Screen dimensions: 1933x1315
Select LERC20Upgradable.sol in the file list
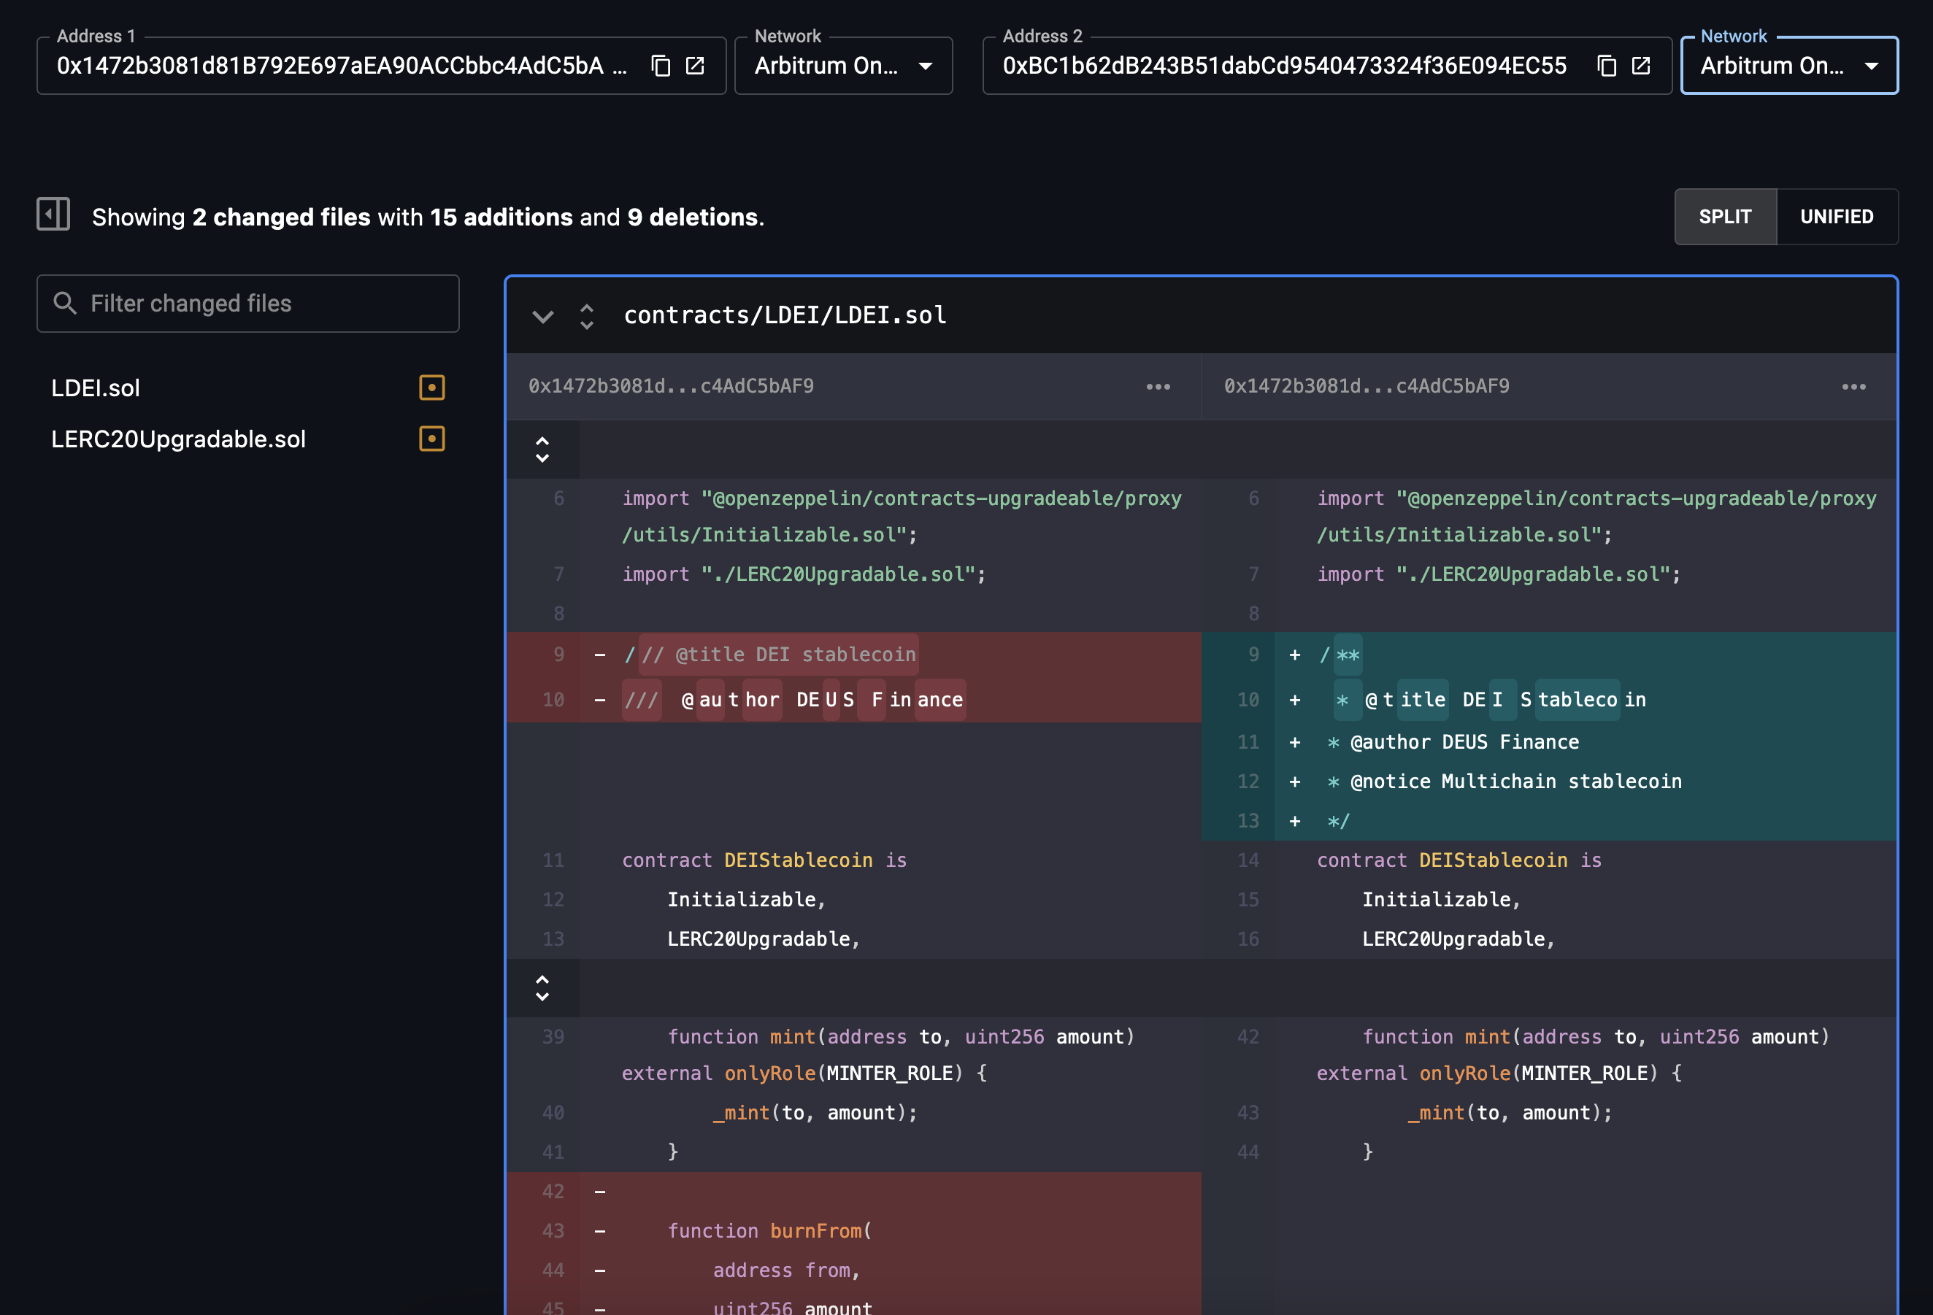(x=179, y=439)
